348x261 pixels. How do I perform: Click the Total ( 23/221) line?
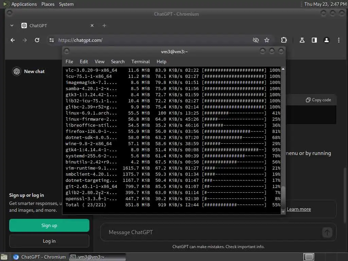(173, 205)
